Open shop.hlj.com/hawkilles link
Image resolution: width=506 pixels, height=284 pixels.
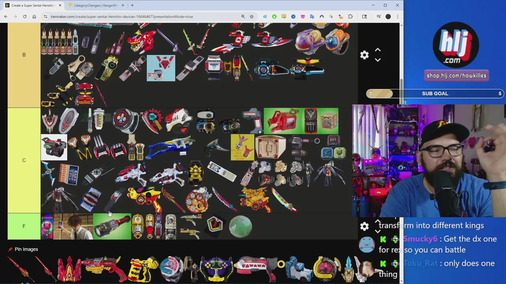point(456,76)
